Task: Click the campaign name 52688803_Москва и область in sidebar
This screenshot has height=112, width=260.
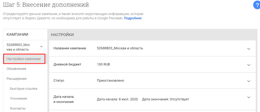Action: click(x=18, y=47)
